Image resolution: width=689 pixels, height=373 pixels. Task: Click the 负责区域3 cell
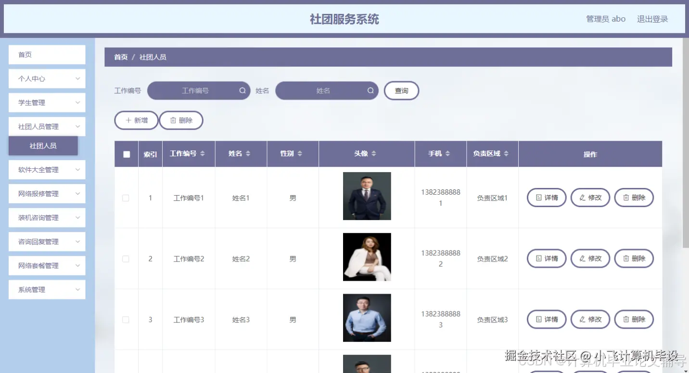[492, 320]
